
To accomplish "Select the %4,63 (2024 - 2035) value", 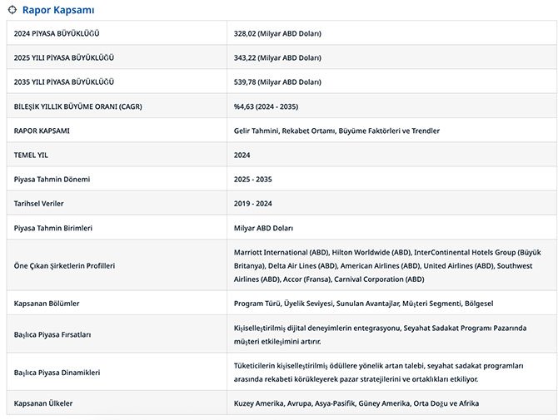I will pos(266,106).
